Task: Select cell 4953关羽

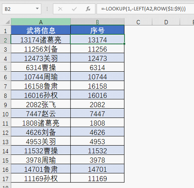Action: click(41, 141)
